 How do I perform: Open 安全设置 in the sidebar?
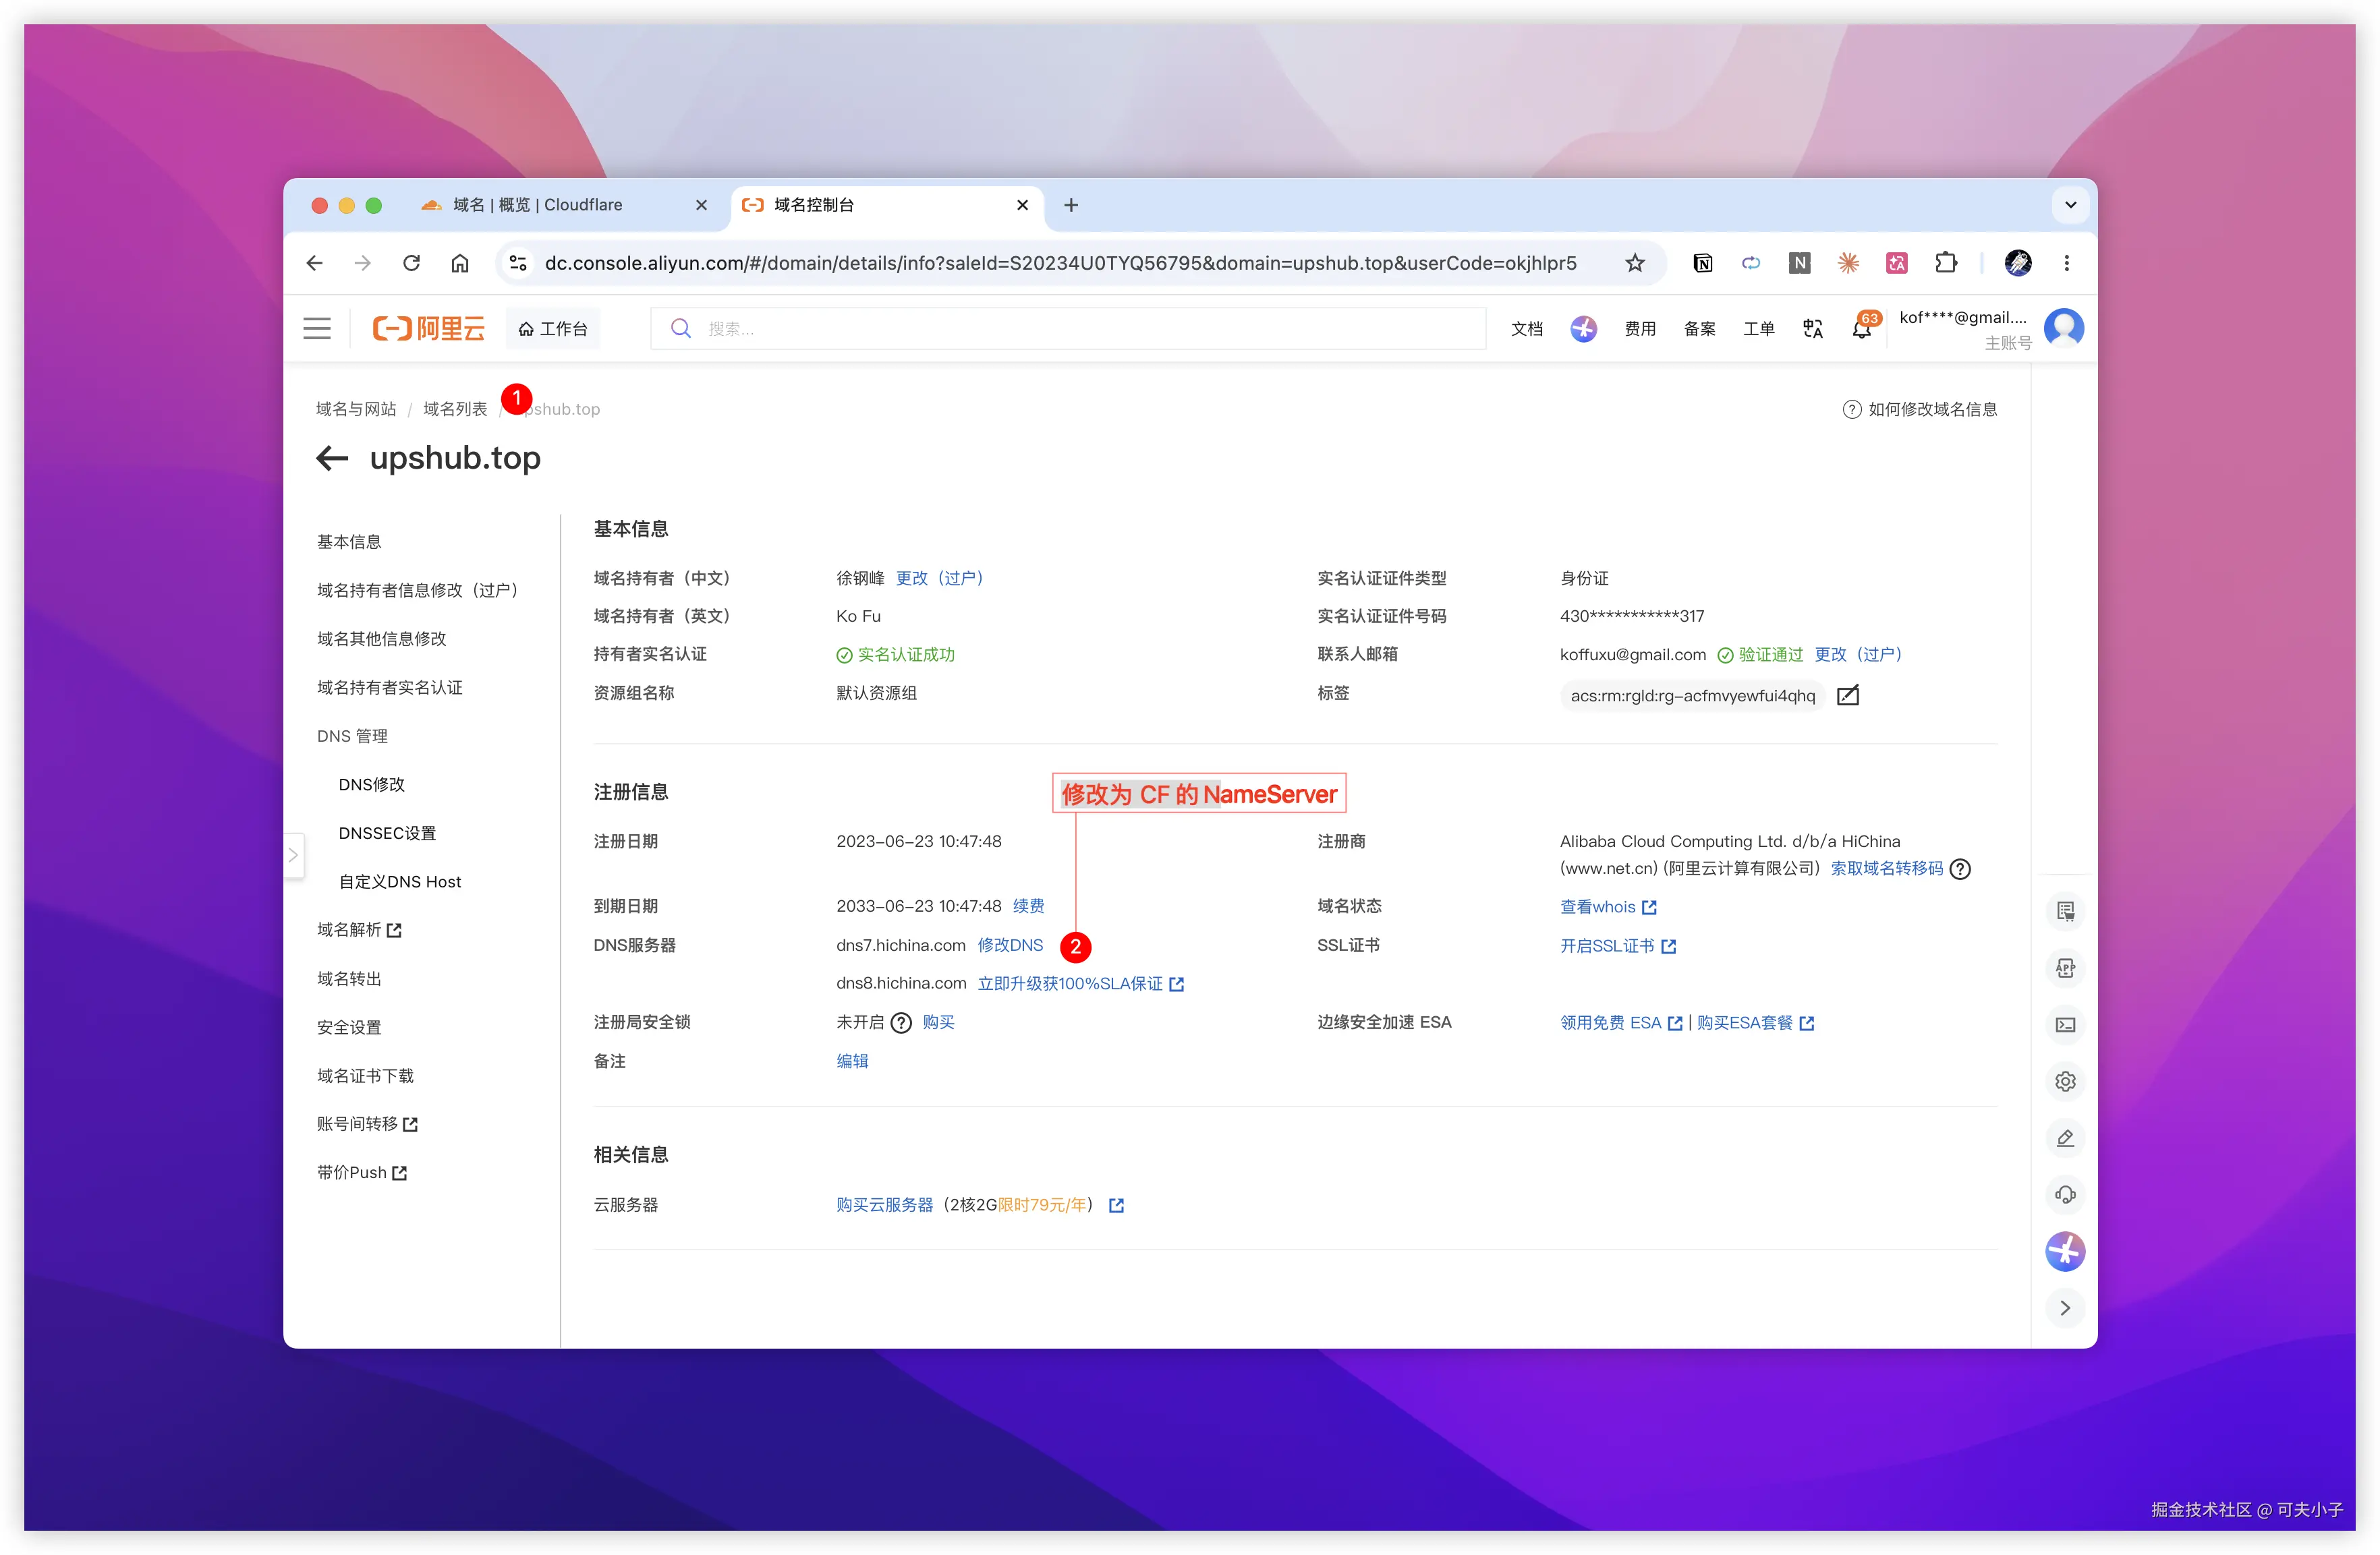pyautogui.click(x=349, y=1028)
